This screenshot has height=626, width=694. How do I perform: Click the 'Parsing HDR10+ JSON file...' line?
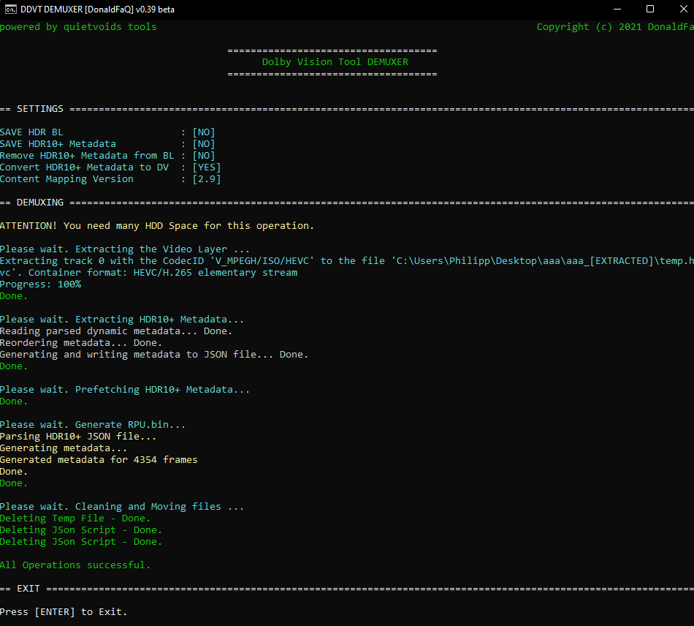[78, 437]
